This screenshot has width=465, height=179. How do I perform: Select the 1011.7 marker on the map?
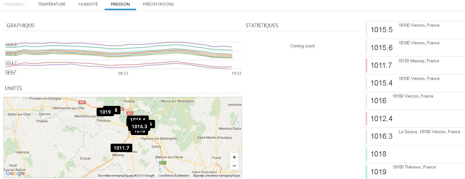[x=121, y=148]
